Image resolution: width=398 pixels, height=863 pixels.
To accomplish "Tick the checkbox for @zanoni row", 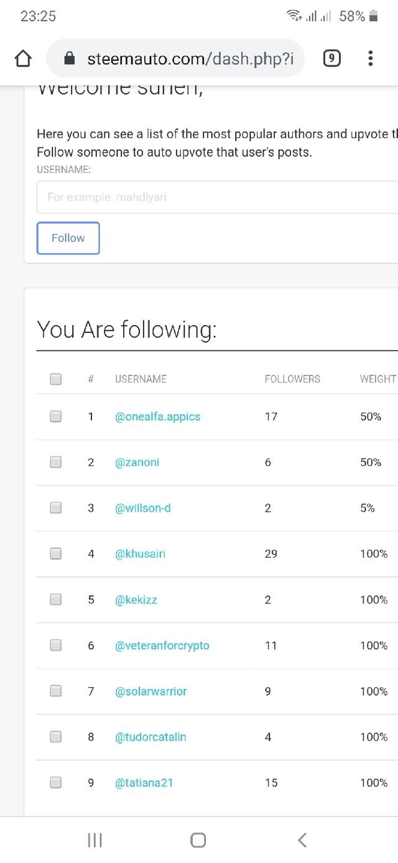I will pyautogui.click(x=56, y=462).
